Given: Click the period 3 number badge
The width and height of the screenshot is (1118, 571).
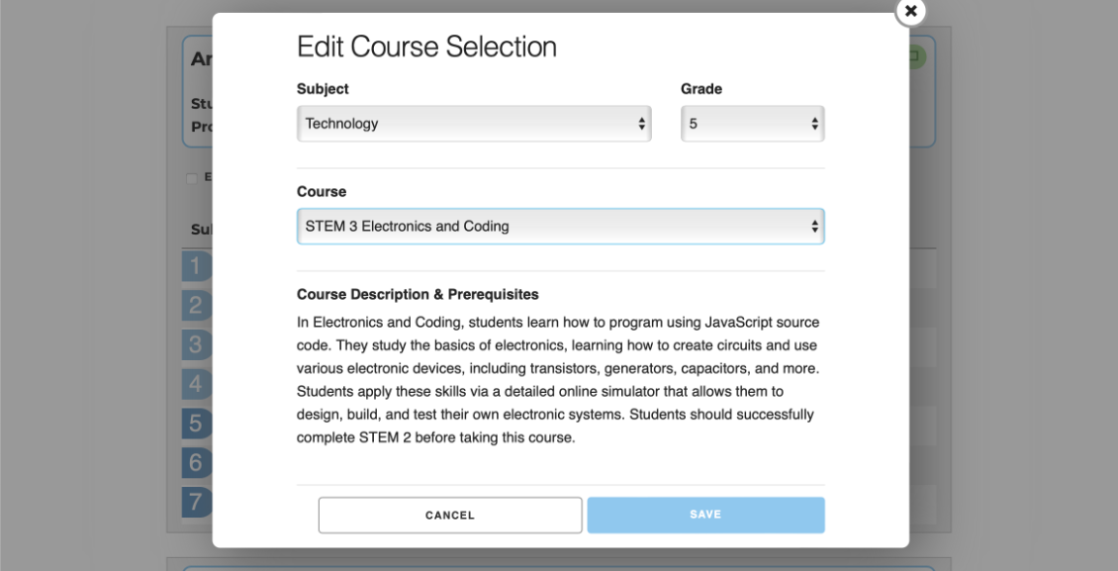Looking at the screenshot, I should pyautogui.click(x=198, y=345).
